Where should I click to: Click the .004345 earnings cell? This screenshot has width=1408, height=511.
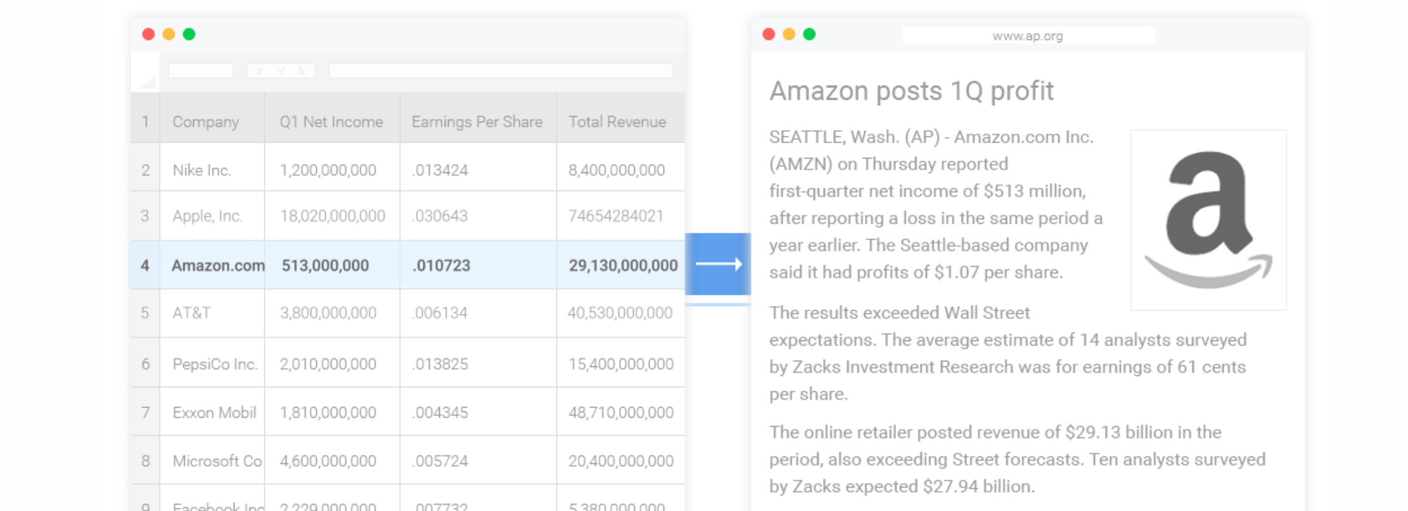pyautogui.click(x=478, y=411)
